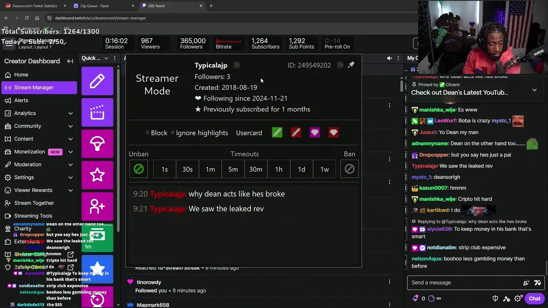Timeout user for 1h

[x=279, y=169]
